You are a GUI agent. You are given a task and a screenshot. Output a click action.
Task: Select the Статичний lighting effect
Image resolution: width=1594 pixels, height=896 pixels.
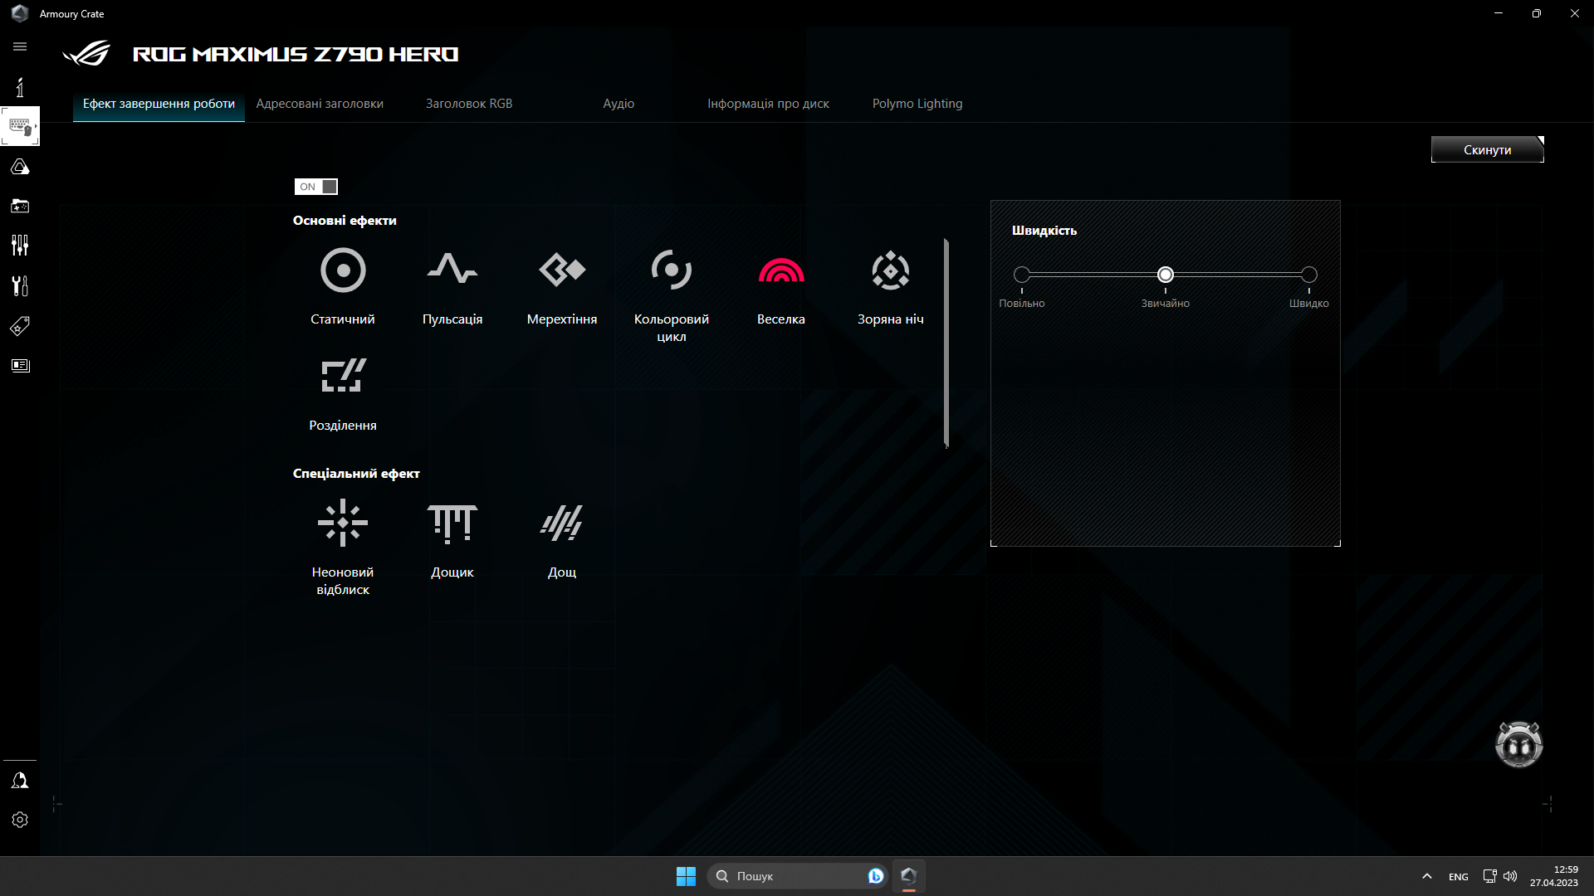click(343, 270)
